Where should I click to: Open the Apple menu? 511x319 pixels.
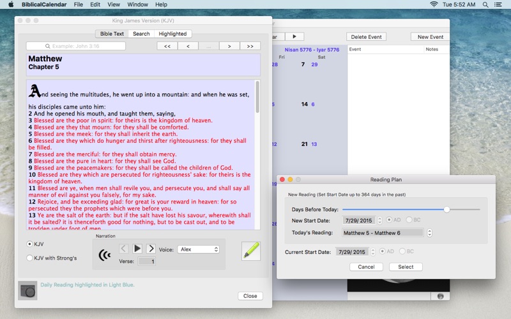click(x=11, y=4)
